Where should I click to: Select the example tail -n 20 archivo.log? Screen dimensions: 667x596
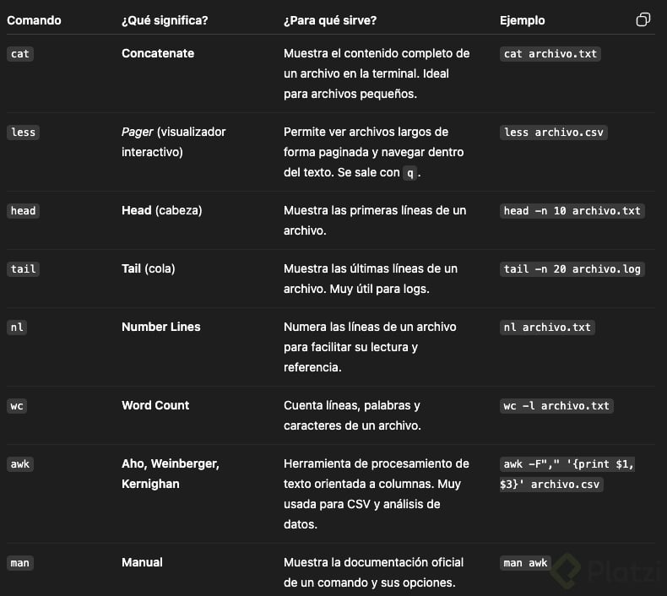click(572, 269)
